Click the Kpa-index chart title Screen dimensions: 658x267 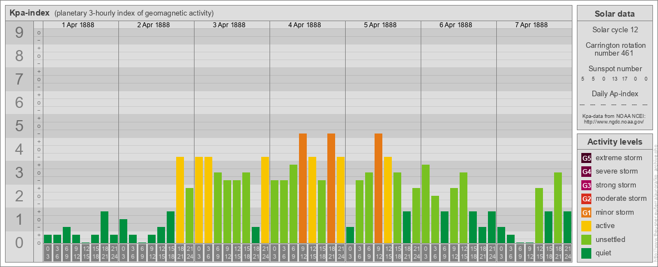tap(30, 13)
